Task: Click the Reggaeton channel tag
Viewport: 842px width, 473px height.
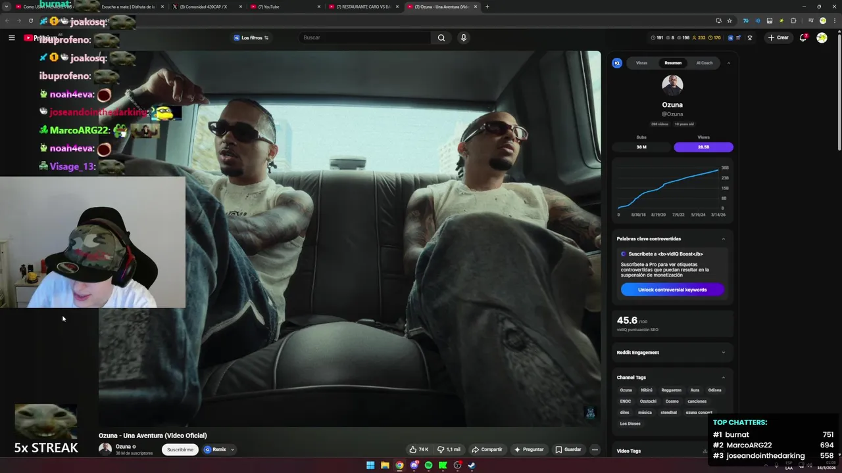Action: [x=672, y=390]
